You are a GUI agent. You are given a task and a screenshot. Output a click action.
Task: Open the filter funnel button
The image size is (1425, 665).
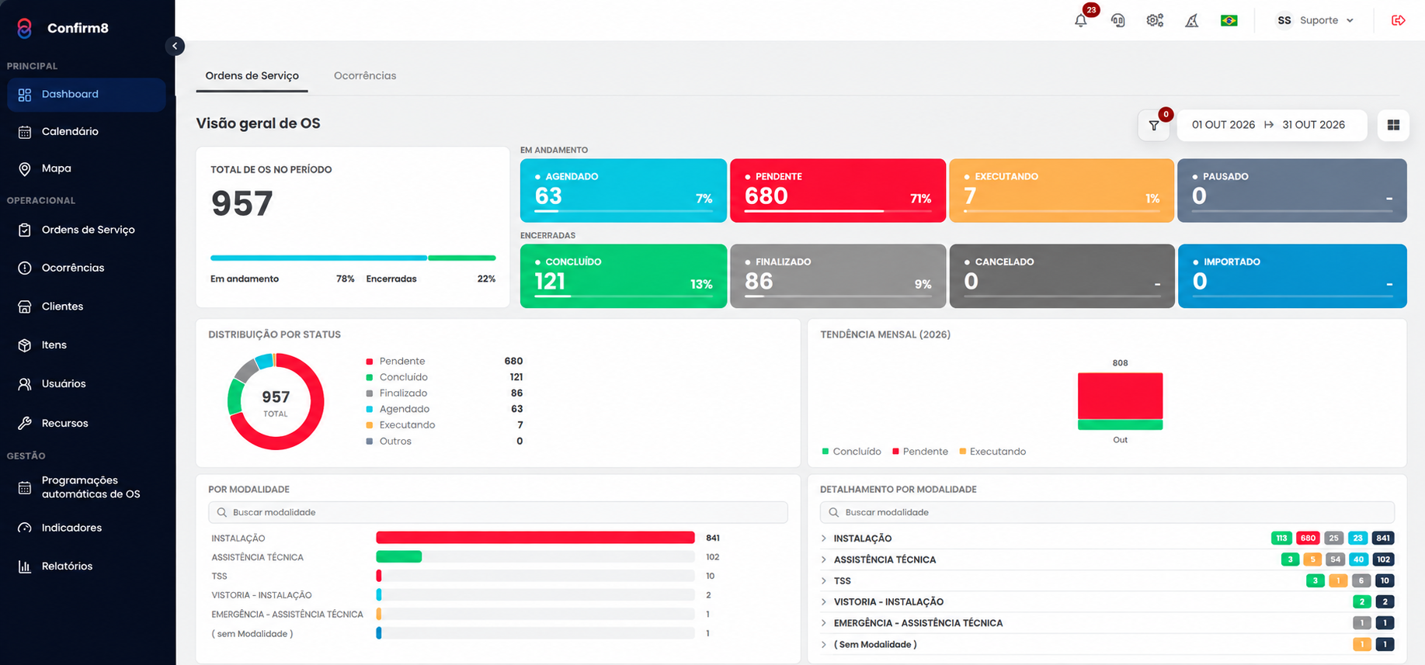pyautogui.click(x=1154, y=125)
